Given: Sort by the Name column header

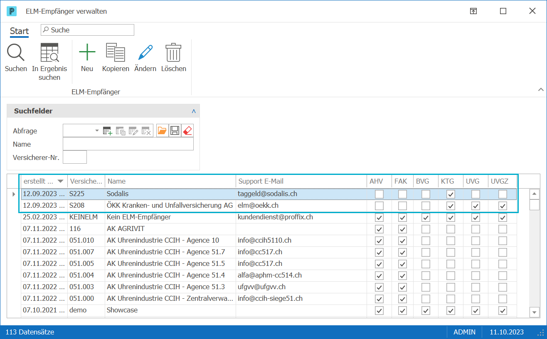Looking at the screenshot, I should click(x=170, y=181).
